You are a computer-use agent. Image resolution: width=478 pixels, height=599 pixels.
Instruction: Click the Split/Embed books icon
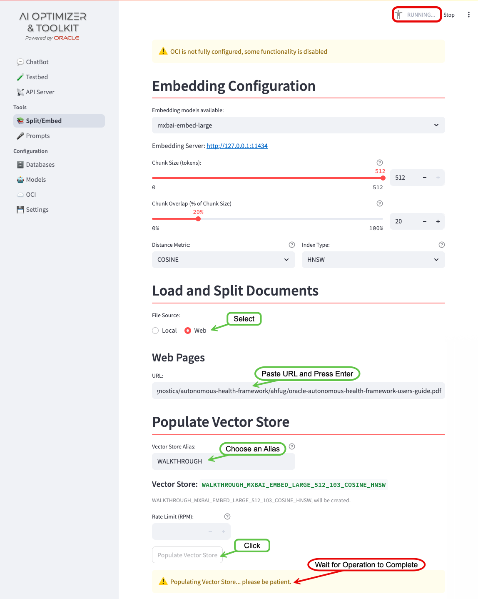point(20,121)
